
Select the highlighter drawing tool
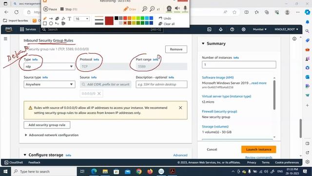(x=63, y=19)
